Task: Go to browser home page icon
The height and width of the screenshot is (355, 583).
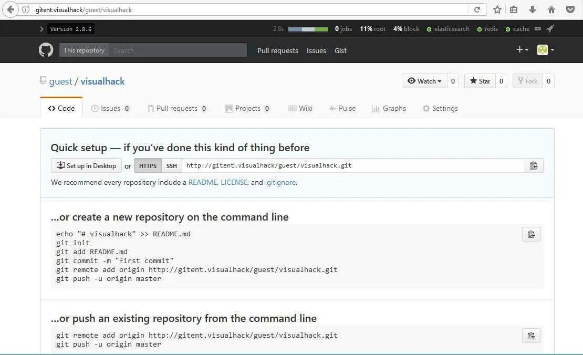Action: tap(551, 9)
